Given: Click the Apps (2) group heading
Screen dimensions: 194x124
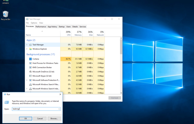Looking at the screenshot, I should (x=31, y=40).
